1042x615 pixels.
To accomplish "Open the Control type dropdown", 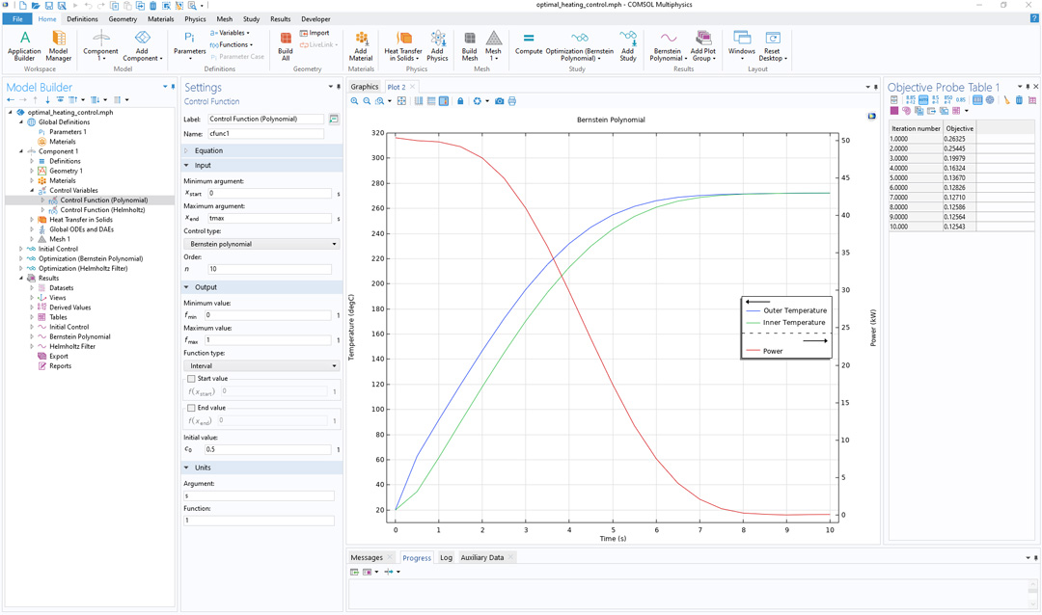I will 260,244.
